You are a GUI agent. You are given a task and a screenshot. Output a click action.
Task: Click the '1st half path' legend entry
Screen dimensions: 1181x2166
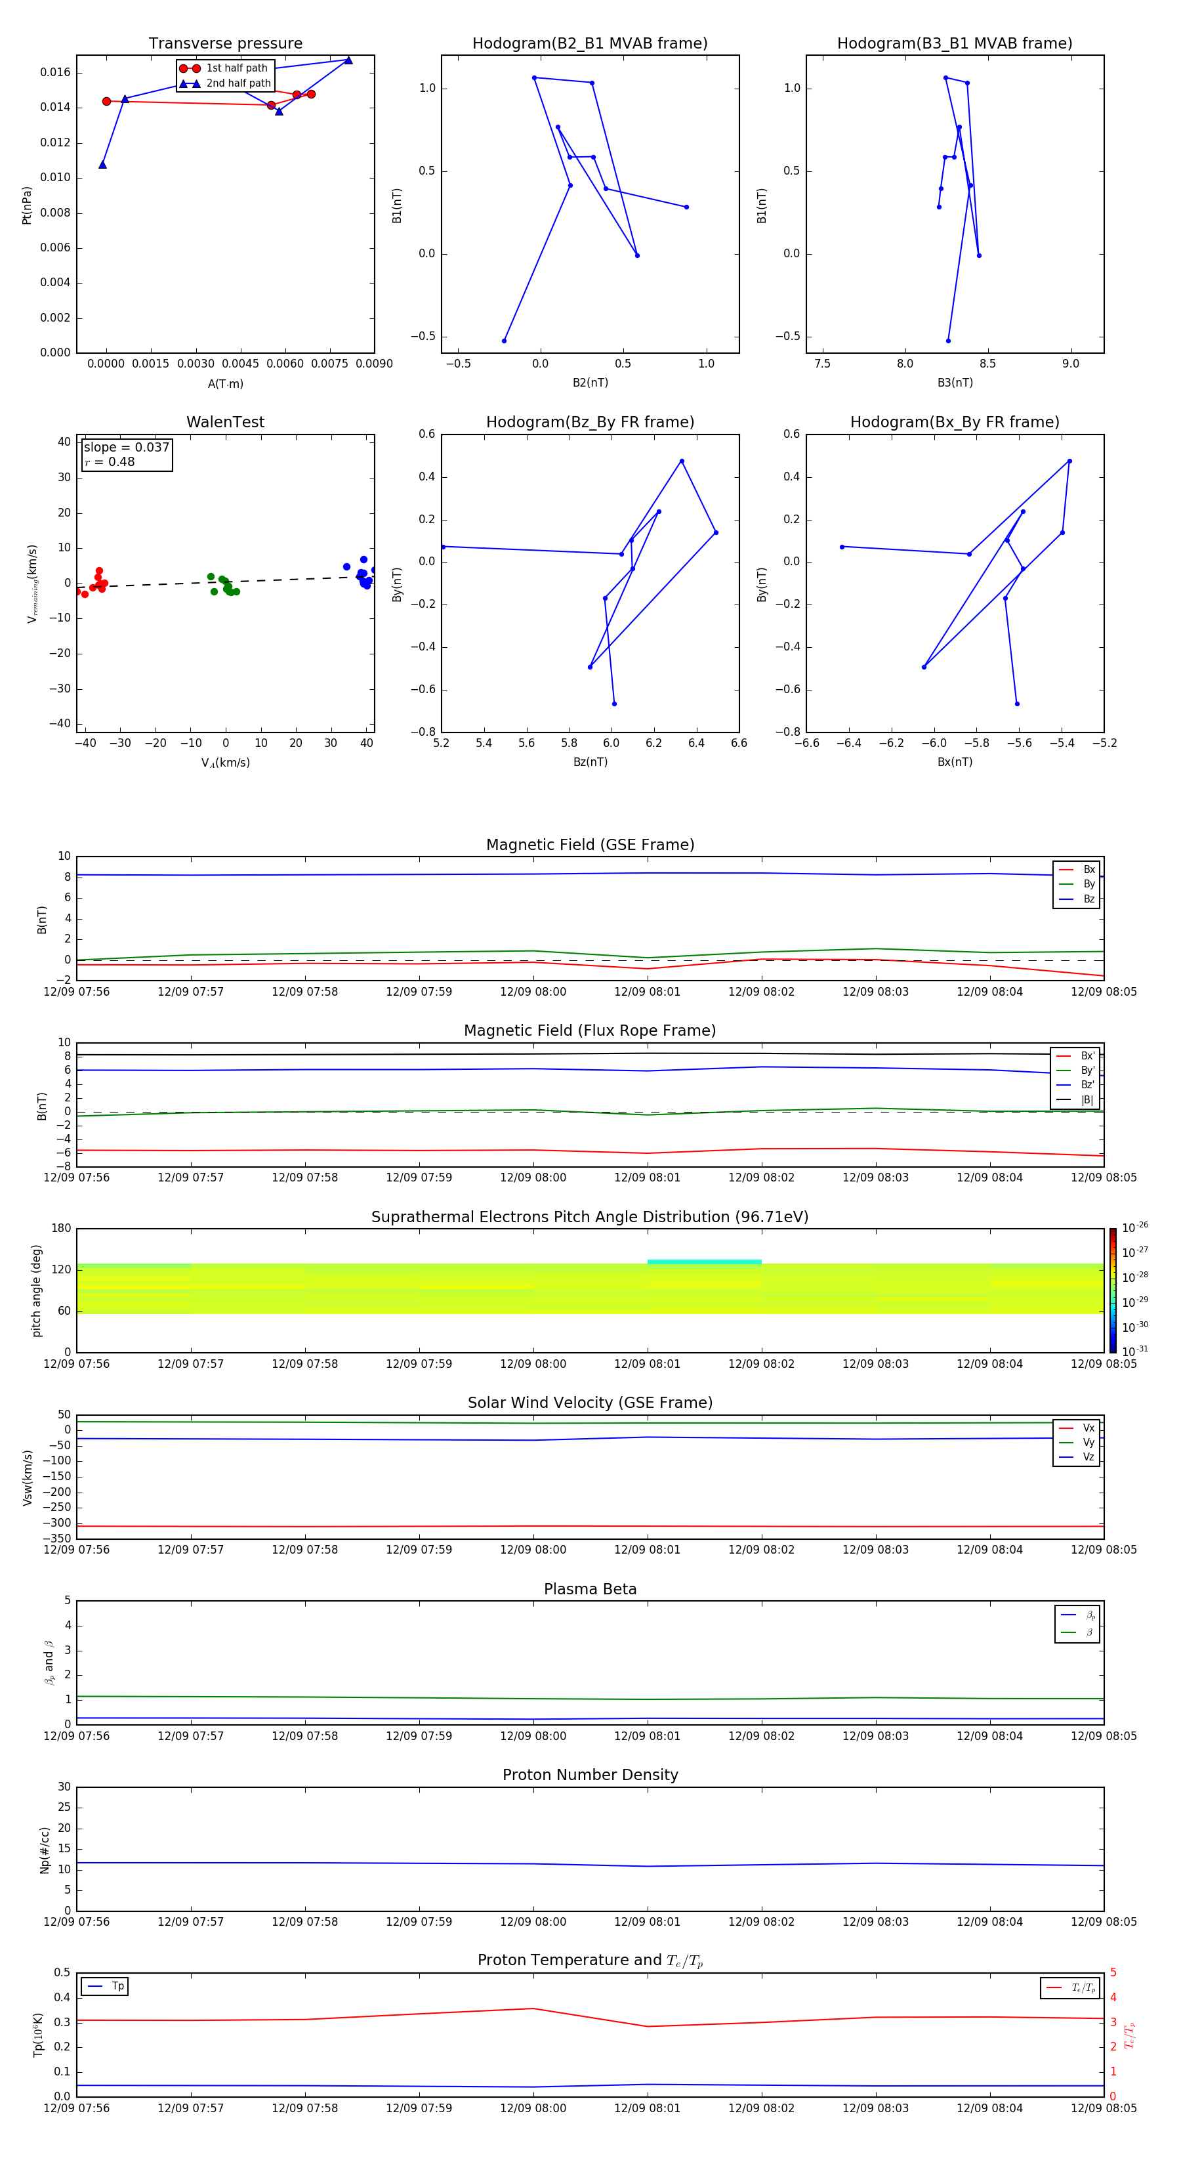pyautogui.click(x=224, y=68)
